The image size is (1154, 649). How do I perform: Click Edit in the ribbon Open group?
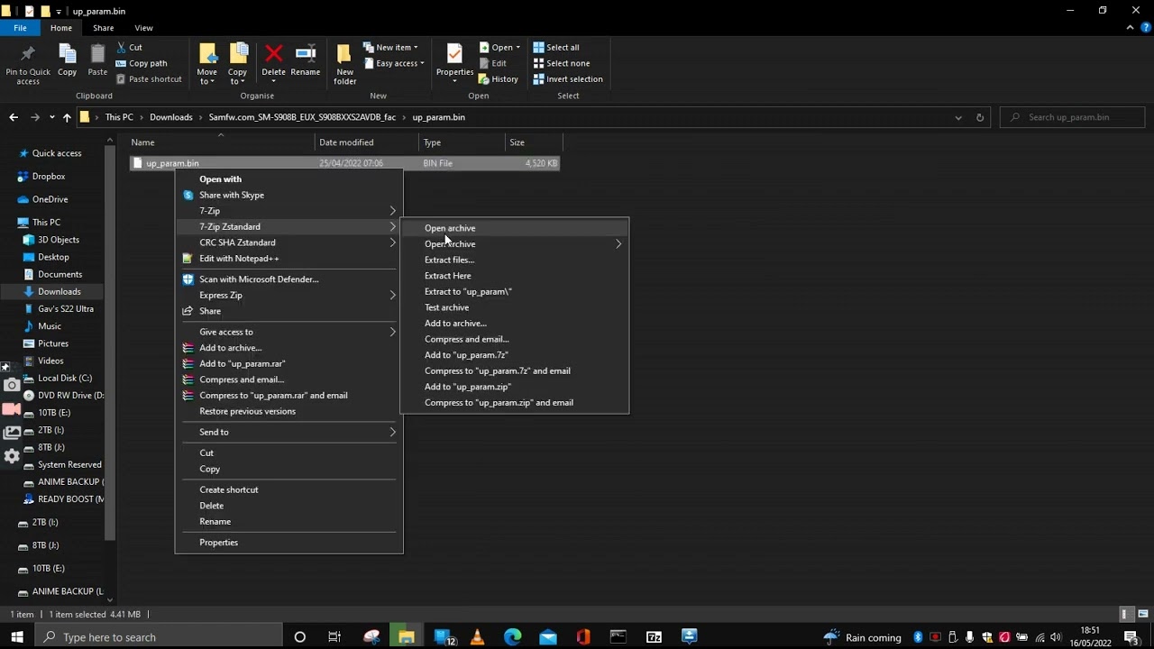[492, 63]
